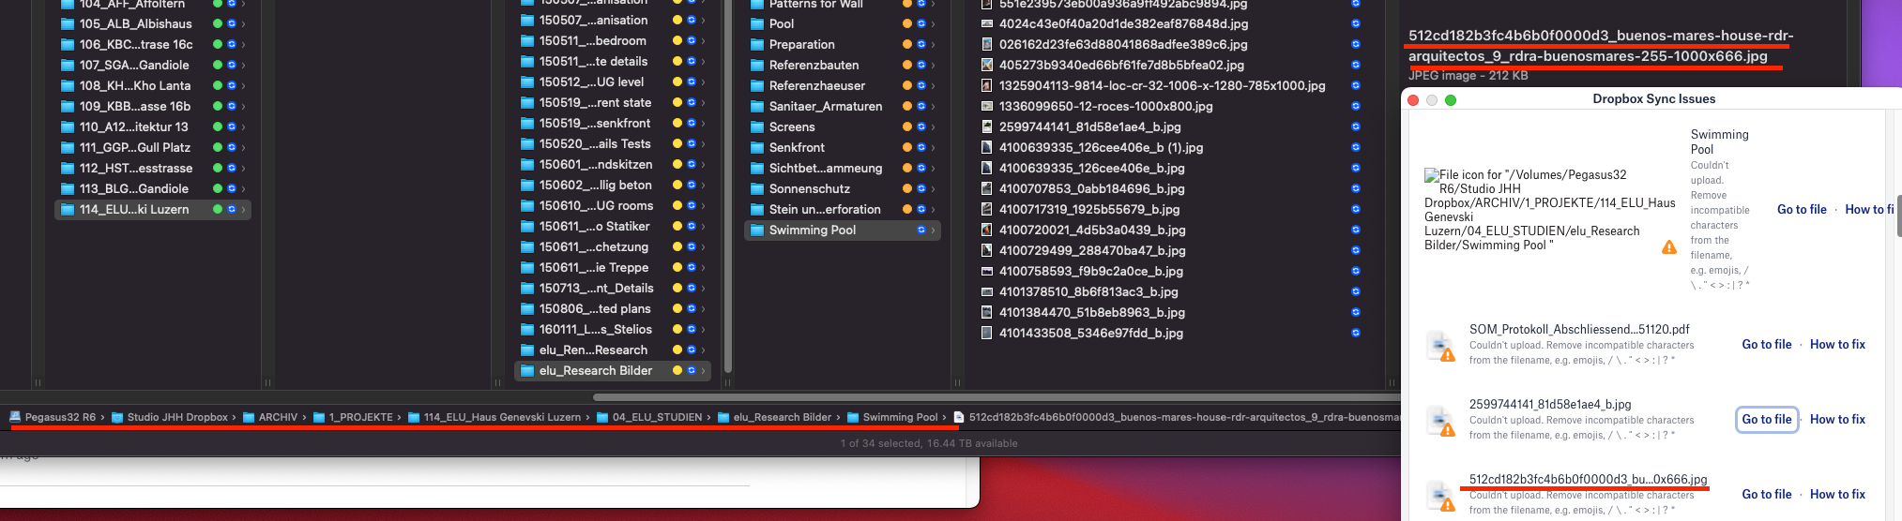Click sync icon on 150713_...nt_Details row

(692, 288)
